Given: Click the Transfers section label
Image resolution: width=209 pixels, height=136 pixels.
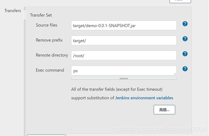Looking at the screenshot, I should point(13,11).
